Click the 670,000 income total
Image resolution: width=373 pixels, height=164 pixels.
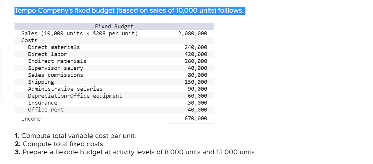196,118
